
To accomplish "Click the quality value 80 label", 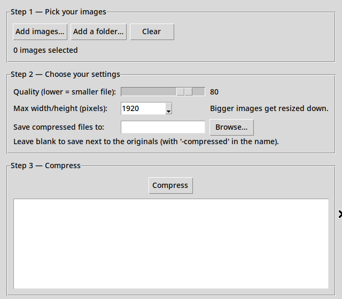I will [x=214, y=92].
